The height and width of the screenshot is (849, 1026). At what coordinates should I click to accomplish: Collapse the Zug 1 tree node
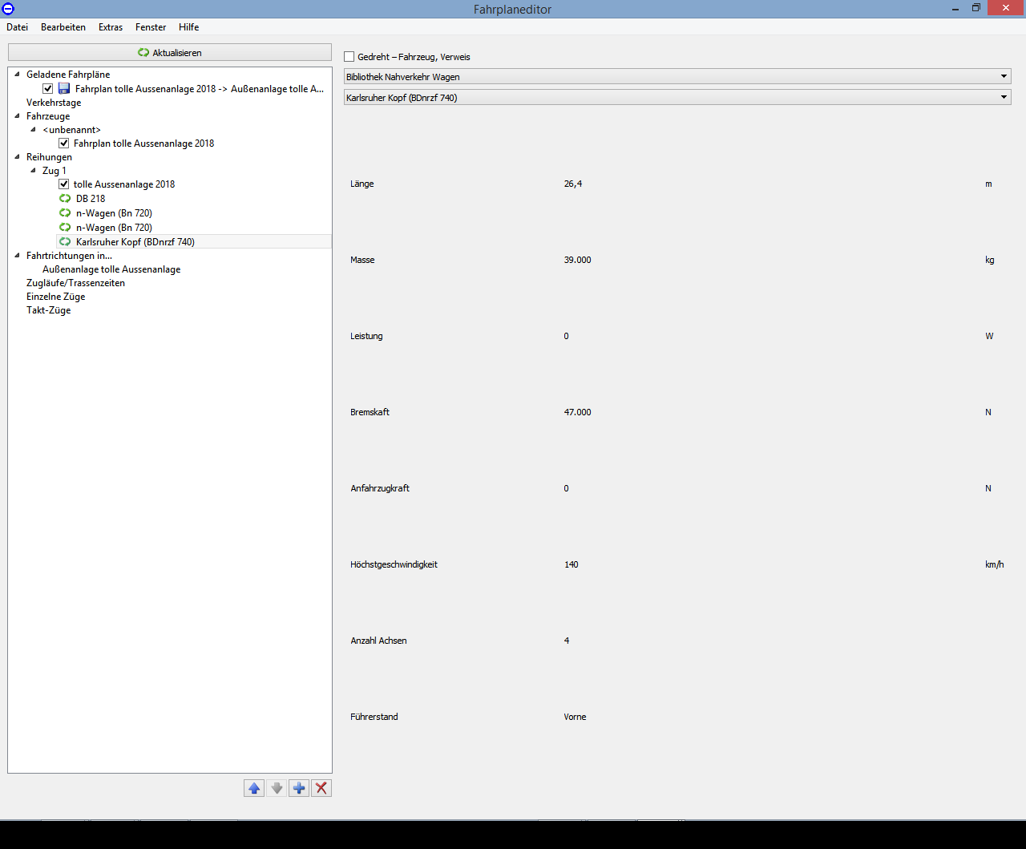pos(33,171)
